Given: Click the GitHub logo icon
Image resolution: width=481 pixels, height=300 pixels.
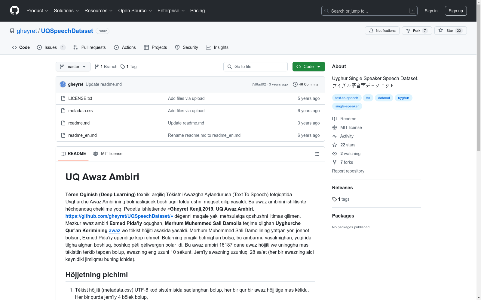Looking at the screenshot, I should 14,10.
